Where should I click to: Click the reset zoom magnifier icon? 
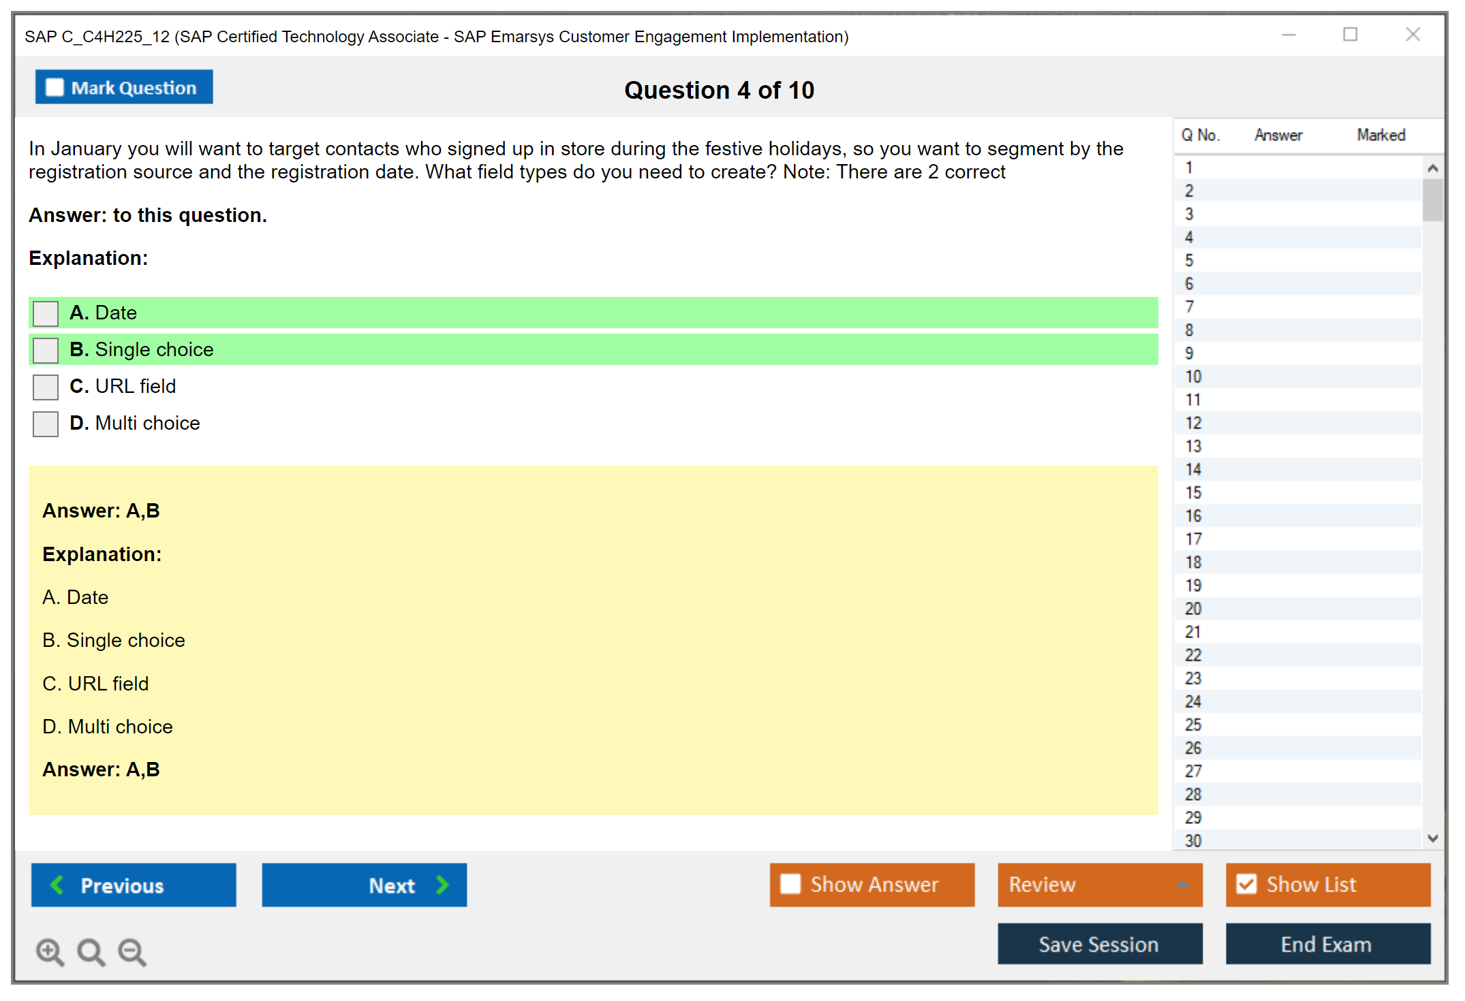pos(90,951)
